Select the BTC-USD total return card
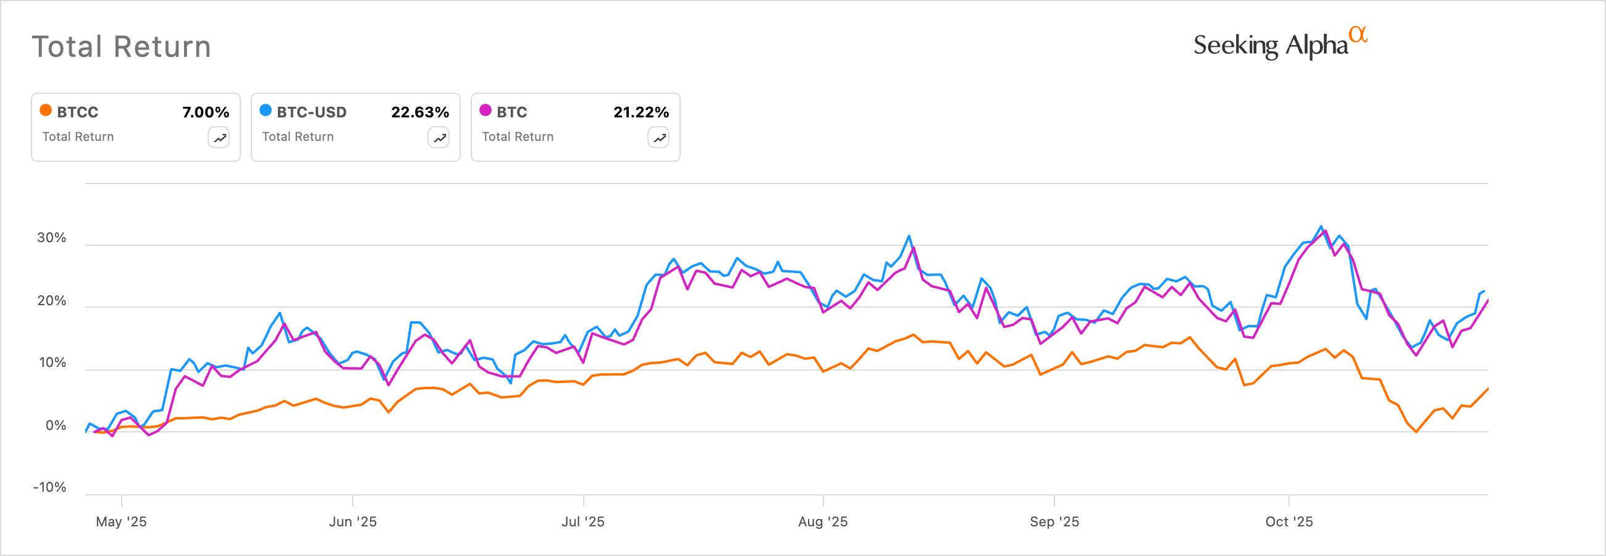The height and width of the screenshot is (556, 1606). coord(355,127)
